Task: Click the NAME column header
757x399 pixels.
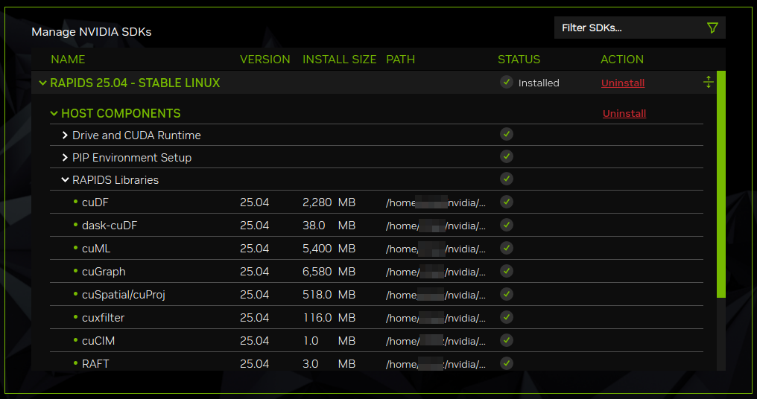Action: [x=68, y=60]
